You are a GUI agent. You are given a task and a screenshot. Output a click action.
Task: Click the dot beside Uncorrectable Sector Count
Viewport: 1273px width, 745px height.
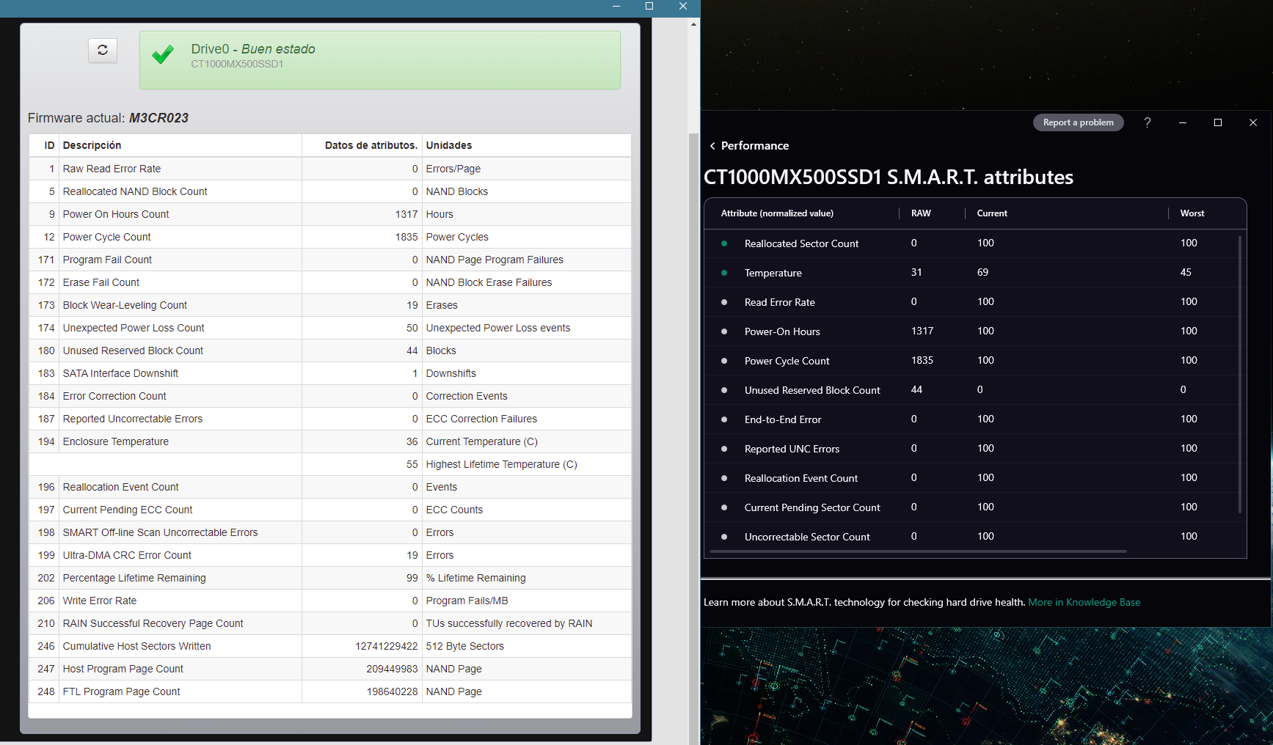click(724, 537)
